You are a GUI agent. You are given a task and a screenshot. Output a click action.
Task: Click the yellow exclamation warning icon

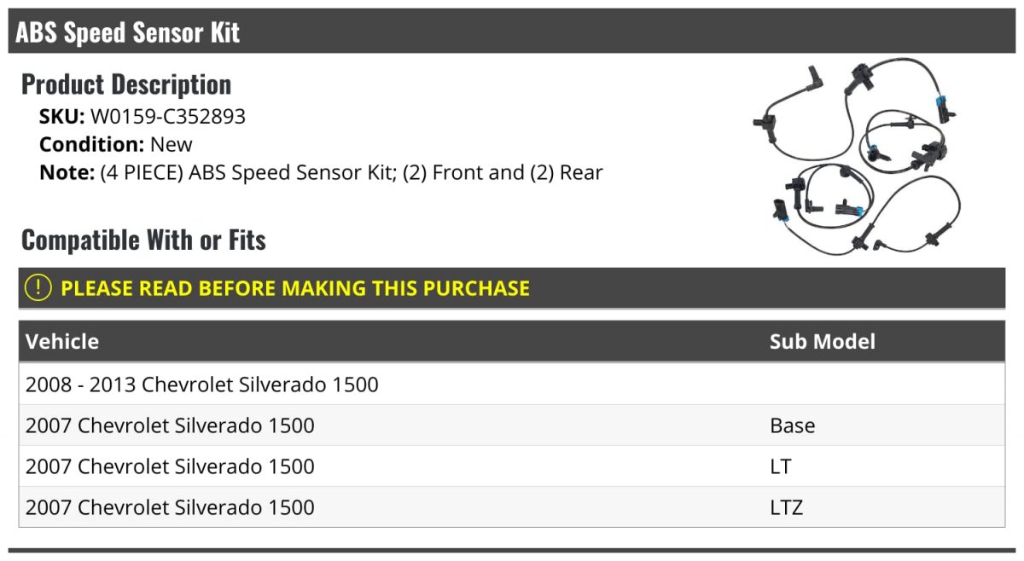38,288
